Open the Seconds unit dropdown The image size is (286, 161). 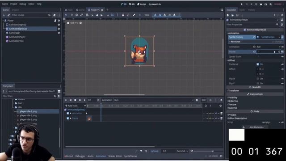pyautogui.click(x=182, y=151)
